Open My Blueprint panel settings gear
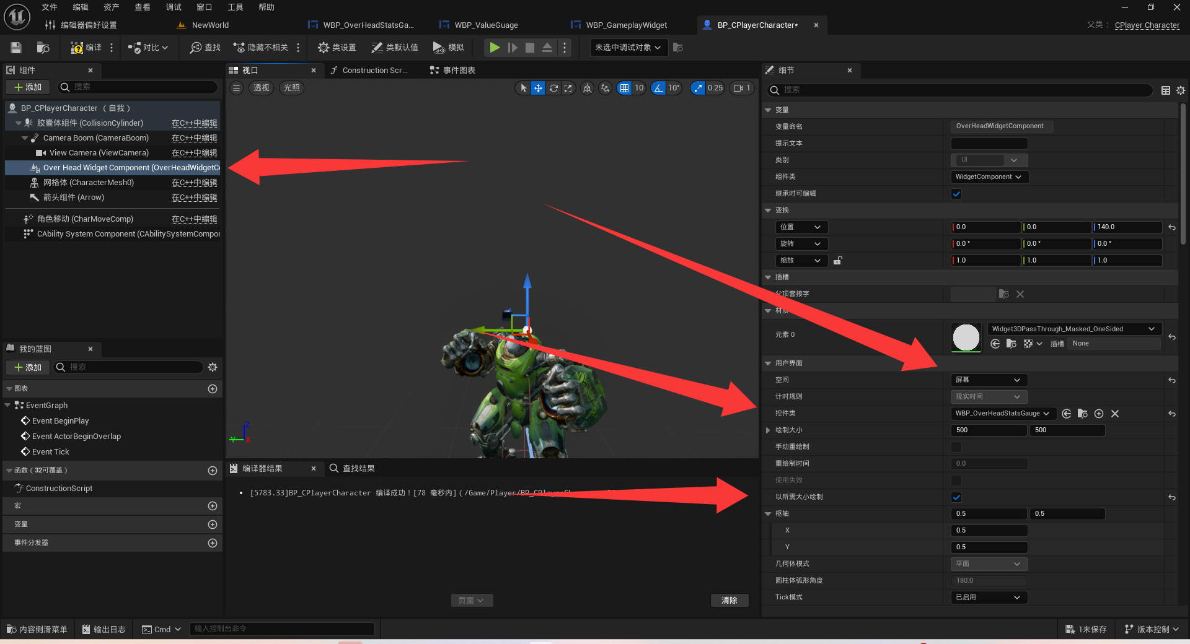 pos(213,367)
